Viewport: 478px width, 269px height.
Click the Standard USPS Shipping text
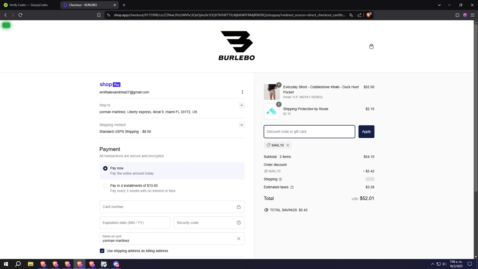119,132
